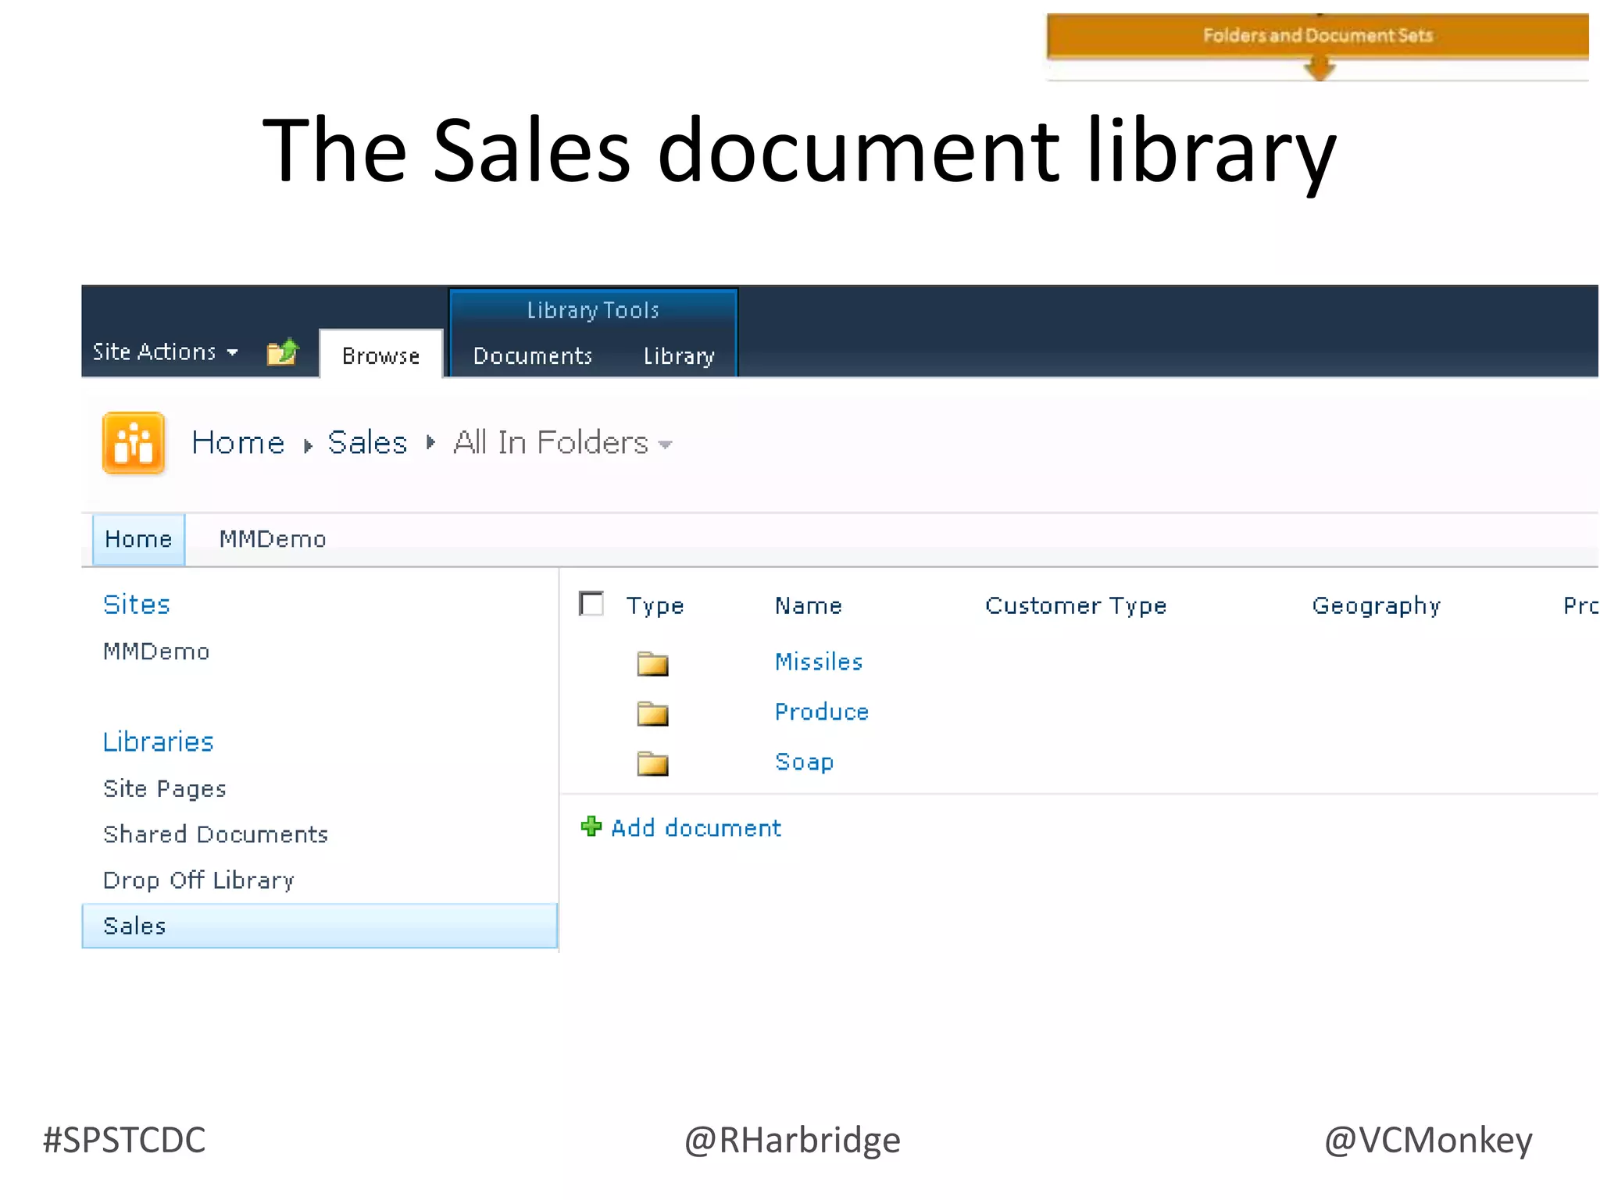
Task: Click the Add document link
Action: 695,828
